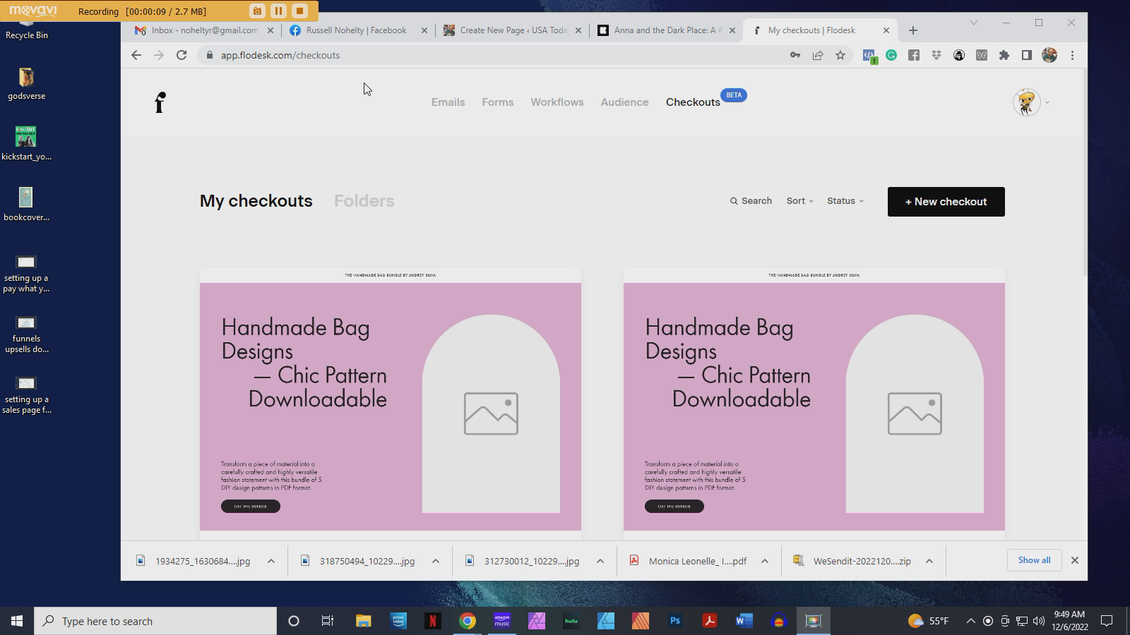Click the Grammarly extension icon
1130x635 pixels.
(x=892, y=54)
